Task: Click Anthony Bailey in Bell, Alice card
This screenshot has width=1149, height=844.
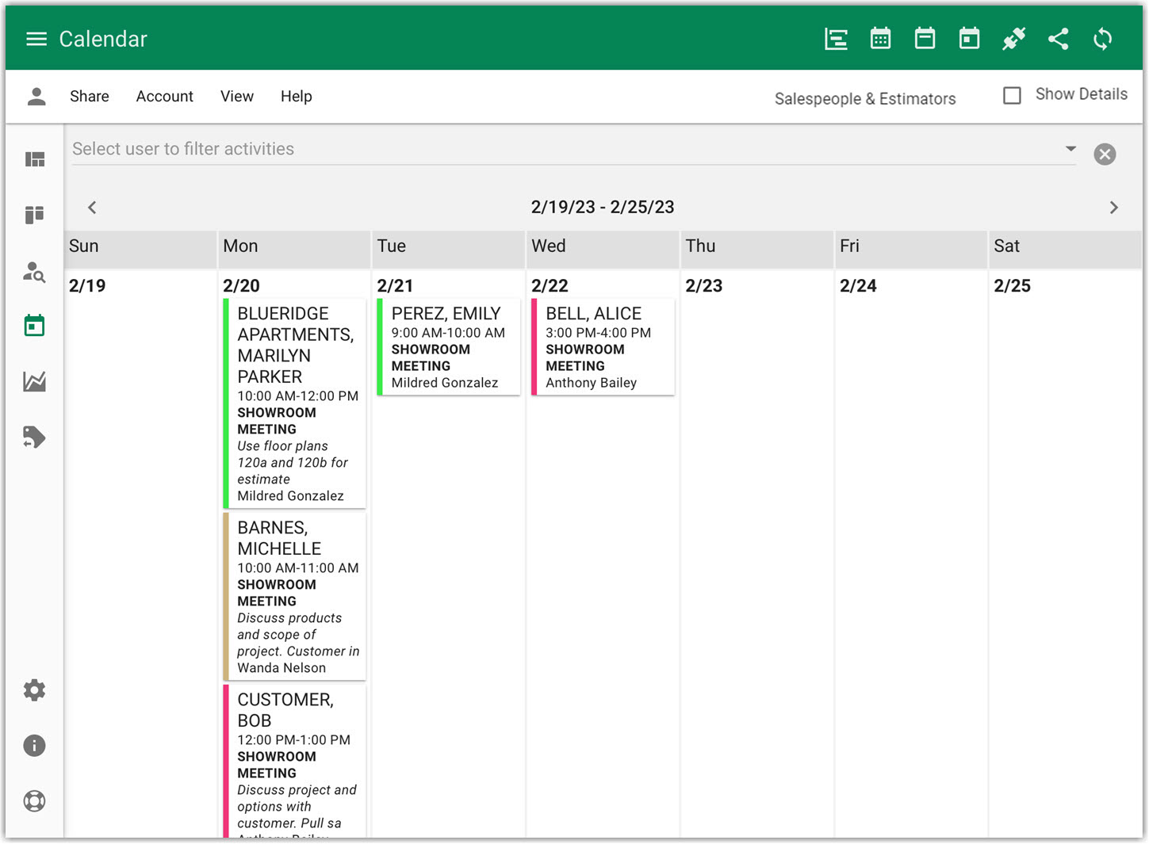Action: [x=591, y=383]
